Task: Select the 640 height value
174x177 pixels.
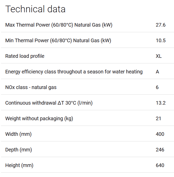Action: coord(160,165)
